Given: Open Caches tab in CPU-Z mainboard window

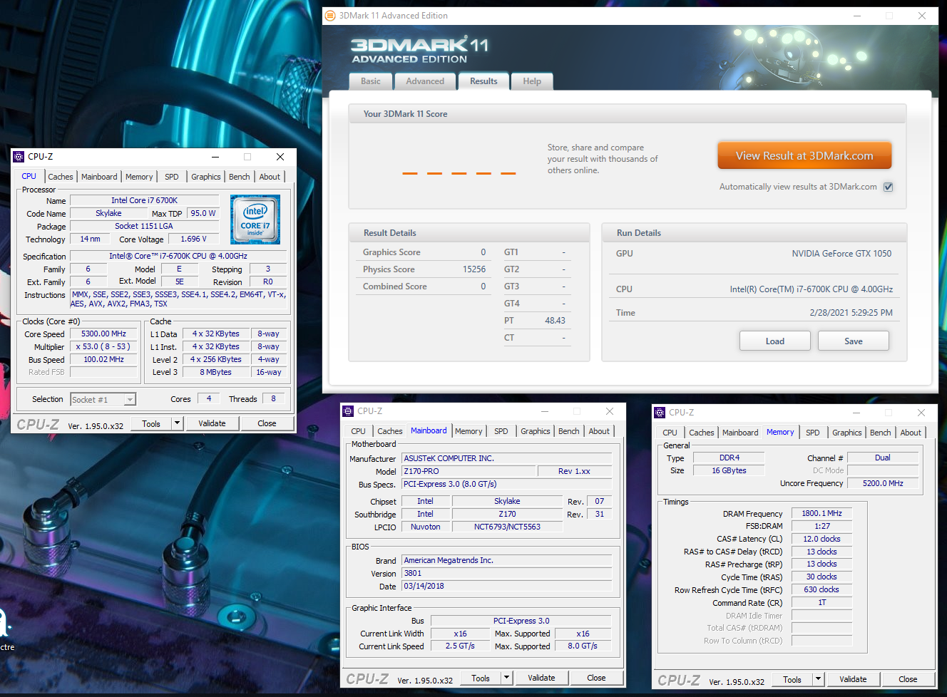Looking at the screenshot, I should pos(390,431).
